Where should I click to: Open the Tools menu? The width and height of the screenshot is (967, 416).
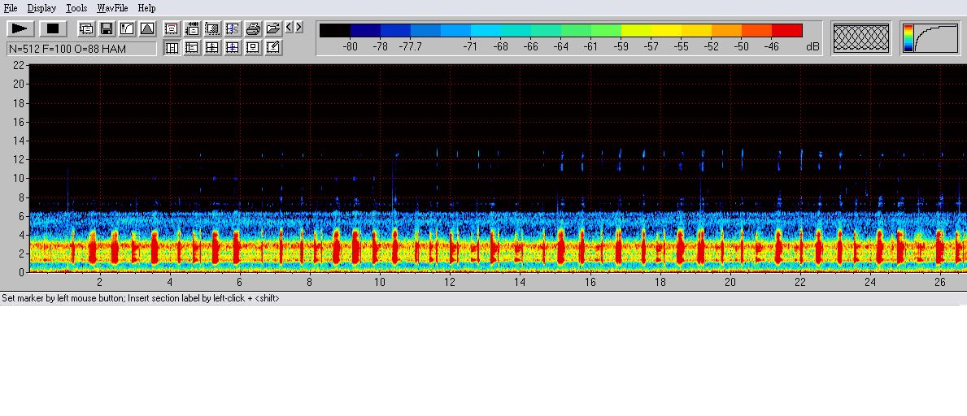[x=76, y=8]
